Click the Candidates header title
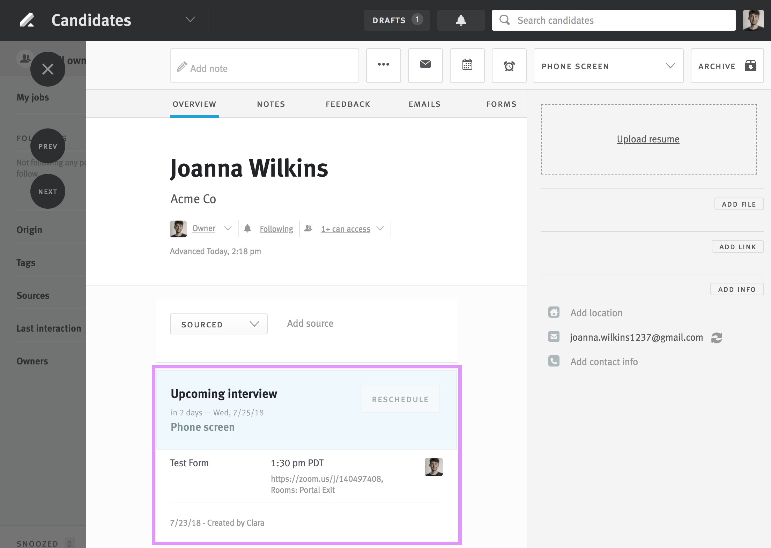The width and height of the screenshot is (771, 548). click(91, 20)
